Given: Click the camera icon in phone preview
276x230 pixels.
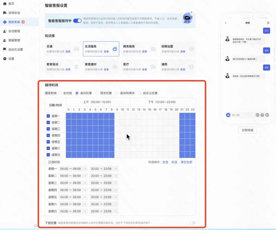Looking at the screenshot, I should [228, 115].
